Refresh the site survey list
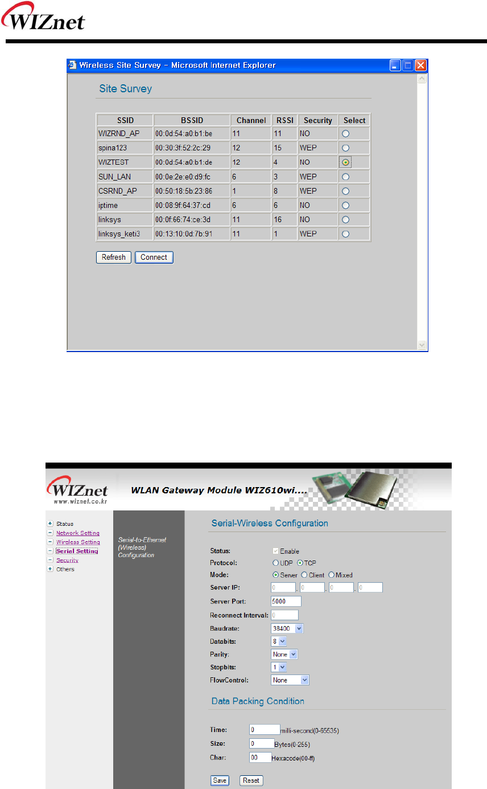Viewport: 487px width, 789px height. [114, 257]
